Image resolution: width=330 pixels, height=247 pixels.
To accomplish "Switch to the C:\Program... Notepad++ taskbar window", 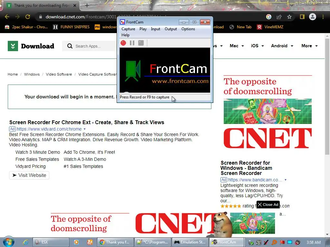I will click(153, 242).
